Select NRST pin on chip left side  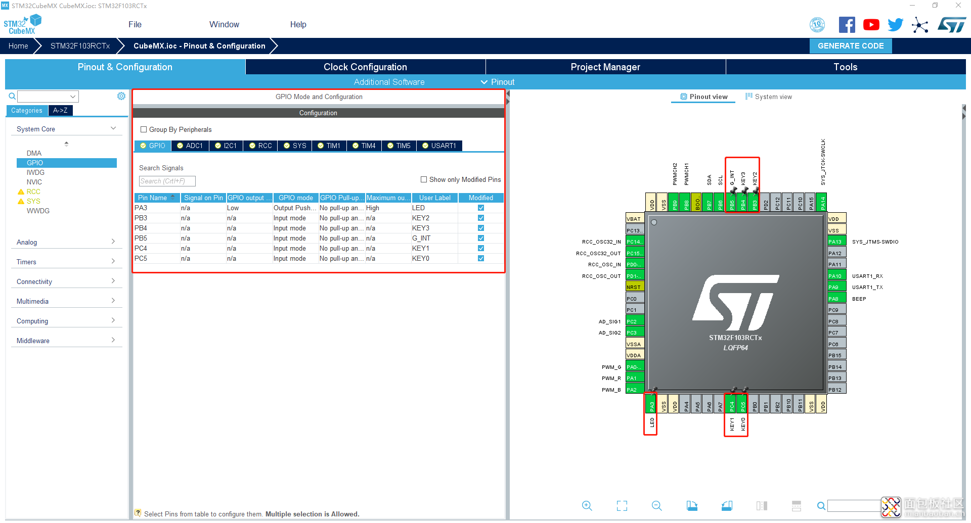635,287
